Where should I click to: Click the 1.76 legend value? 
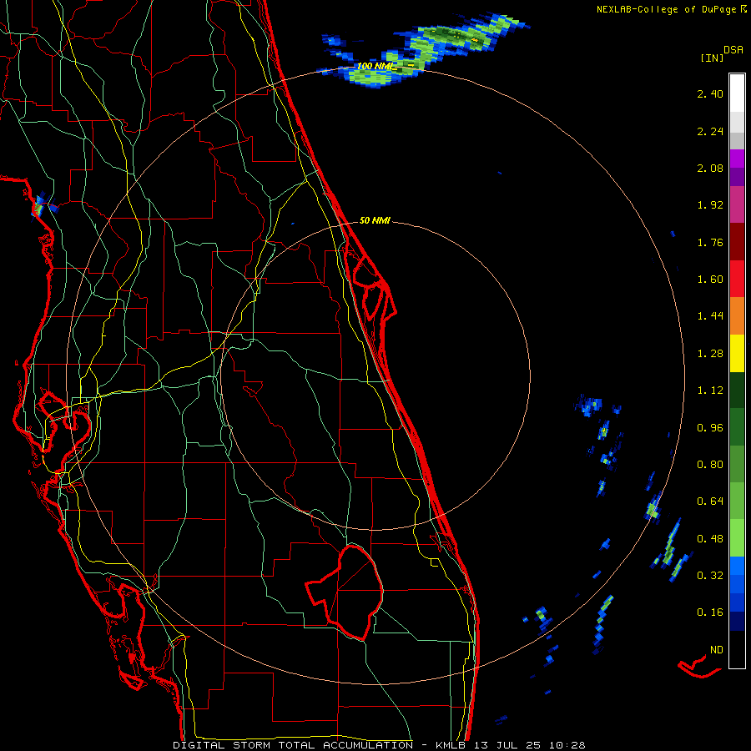tap(710, 242)
